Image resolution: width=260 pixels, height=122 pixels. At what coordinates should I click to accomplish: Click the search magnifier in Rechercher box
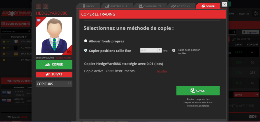coord(29,31)
